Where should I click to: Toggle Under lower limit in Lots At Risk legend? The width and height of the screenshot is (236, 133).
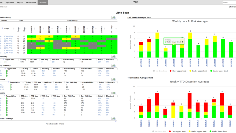[219, 71]
